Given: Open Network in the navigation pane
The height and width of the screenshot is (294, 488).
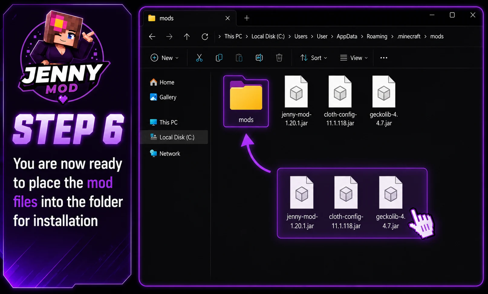Looking at the screenshot, I should tap(165, 153).
